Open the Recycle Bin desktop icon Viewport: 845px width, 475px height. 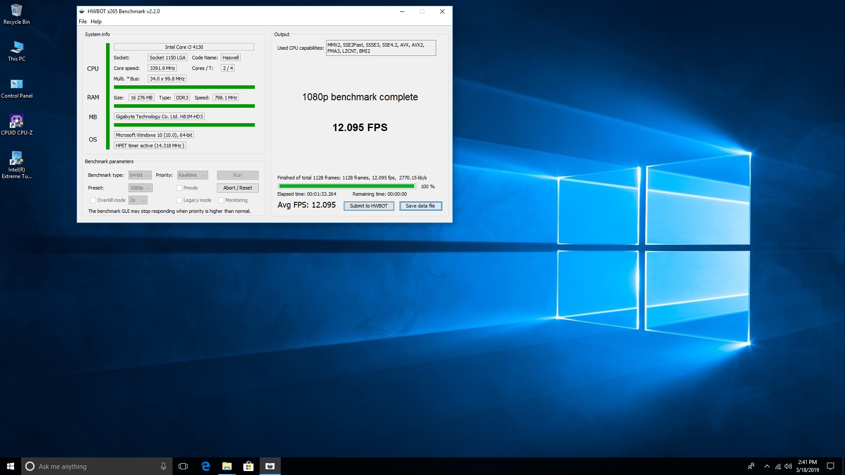16,14
